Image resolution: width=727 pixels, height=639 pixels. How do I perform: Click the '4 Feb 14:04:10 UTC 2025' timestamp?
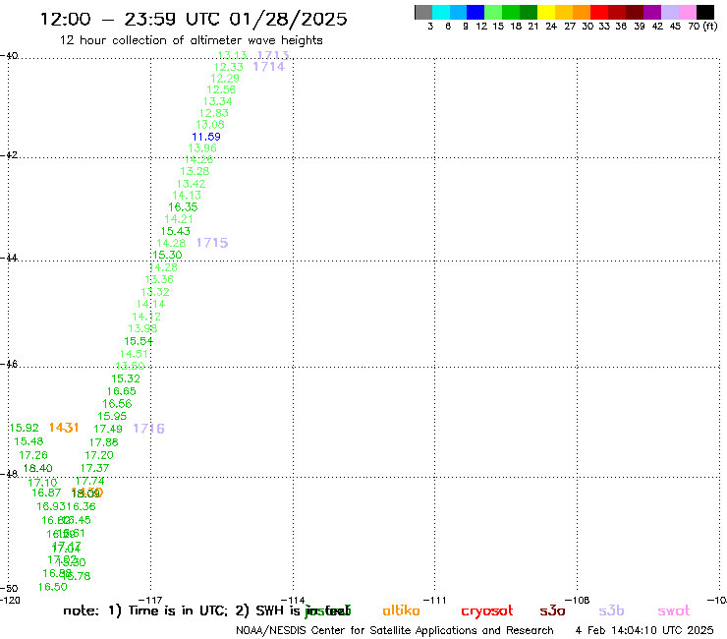coord(644,630)
